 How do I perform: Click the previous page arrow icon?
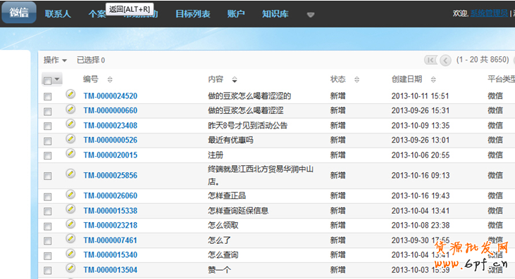(x=445, y=60)
